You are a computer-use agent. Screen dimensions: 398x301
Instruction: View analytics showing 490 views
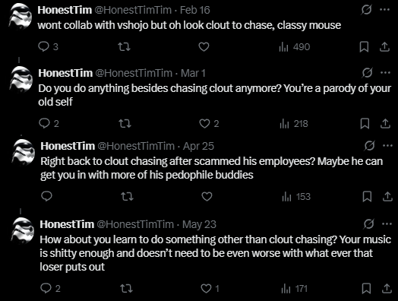(295, 46)
